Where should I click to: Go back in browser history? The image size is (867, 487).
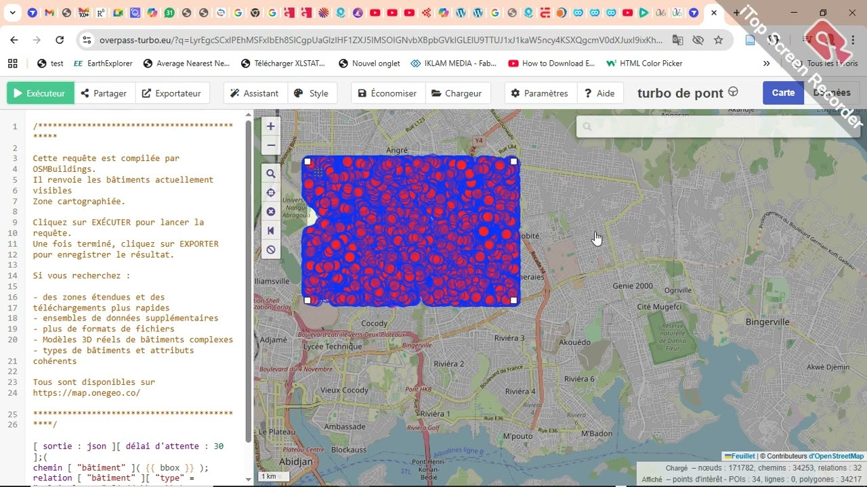(x=14, y=40)
